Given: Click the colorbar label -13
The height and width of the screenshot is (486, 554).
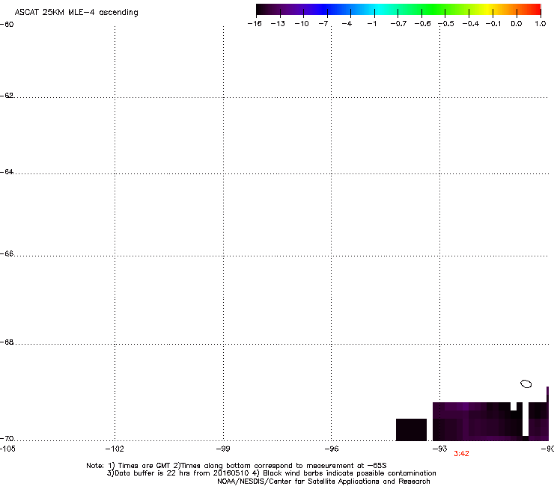Looking at the screenshot, I should click(x=278, y=24).
